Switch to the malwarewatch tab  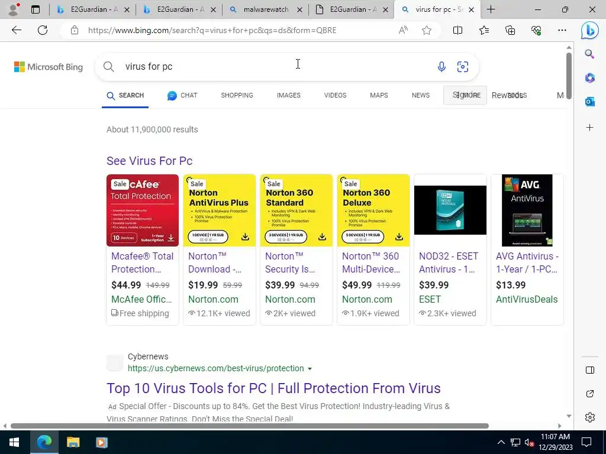click(x=266, y=9)
